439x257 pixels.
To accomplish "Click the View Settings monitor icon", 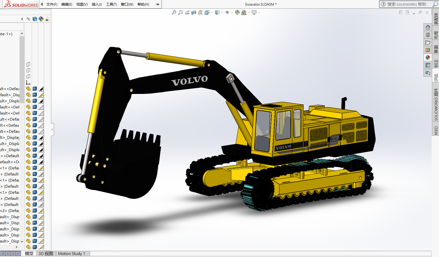I will tap(254, 12).
